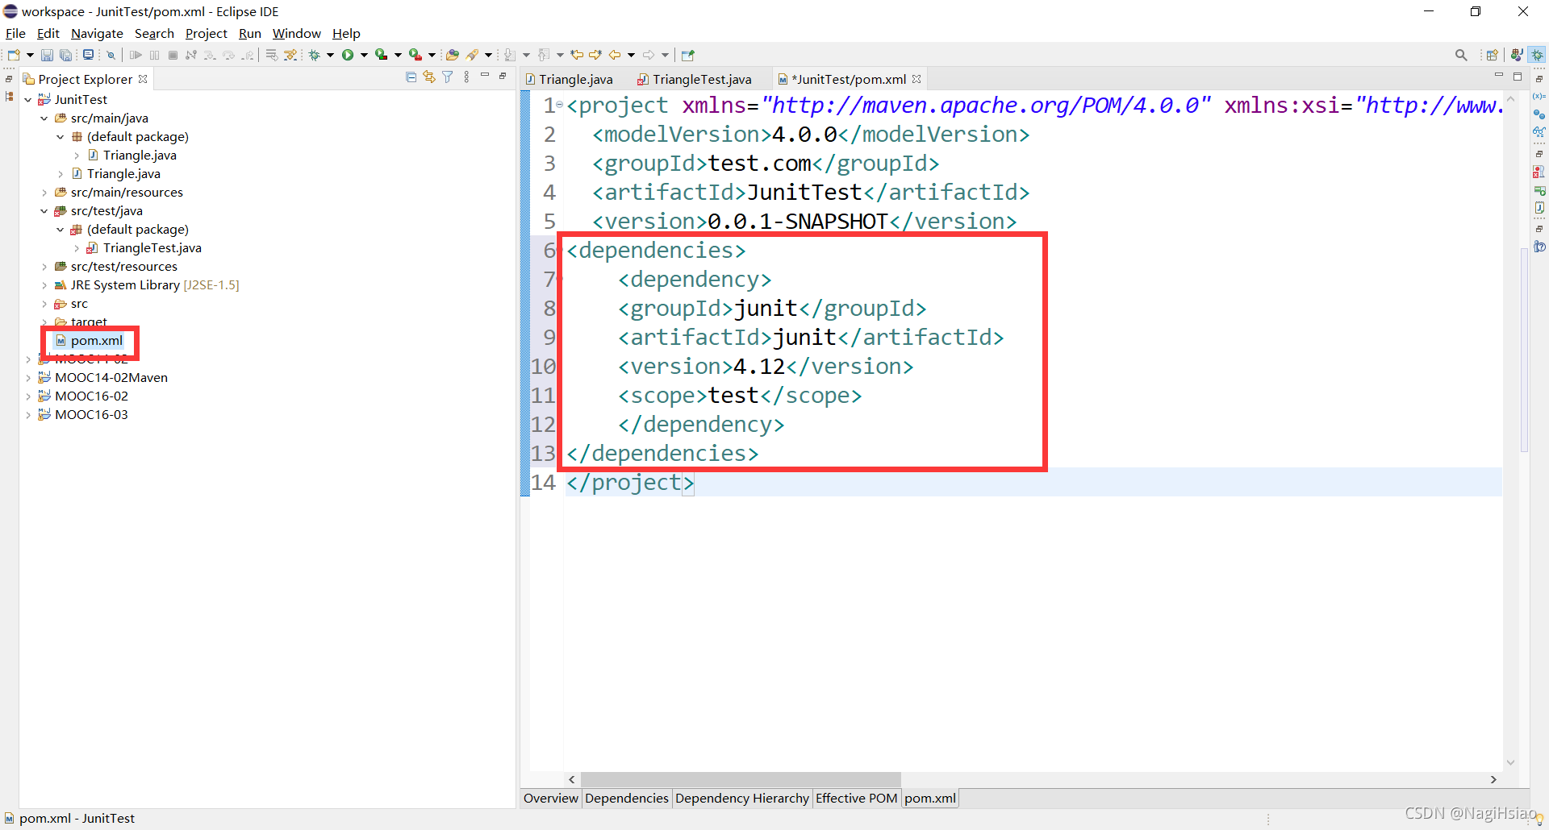Open the Overview tab of POM editor
Screen dimensions: 1549x830
[551, 799]
